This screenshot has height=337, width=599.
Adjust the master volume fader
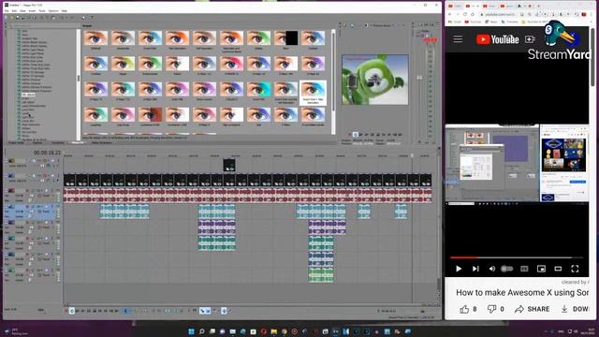point(419,78)
